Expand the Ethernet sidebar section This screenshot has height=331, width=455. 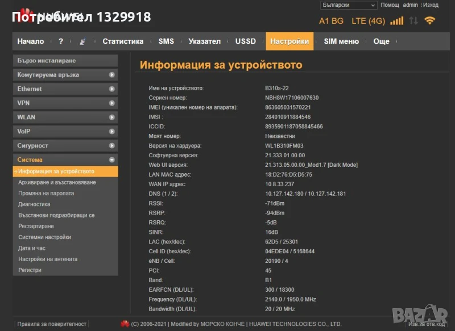point(65,89)
